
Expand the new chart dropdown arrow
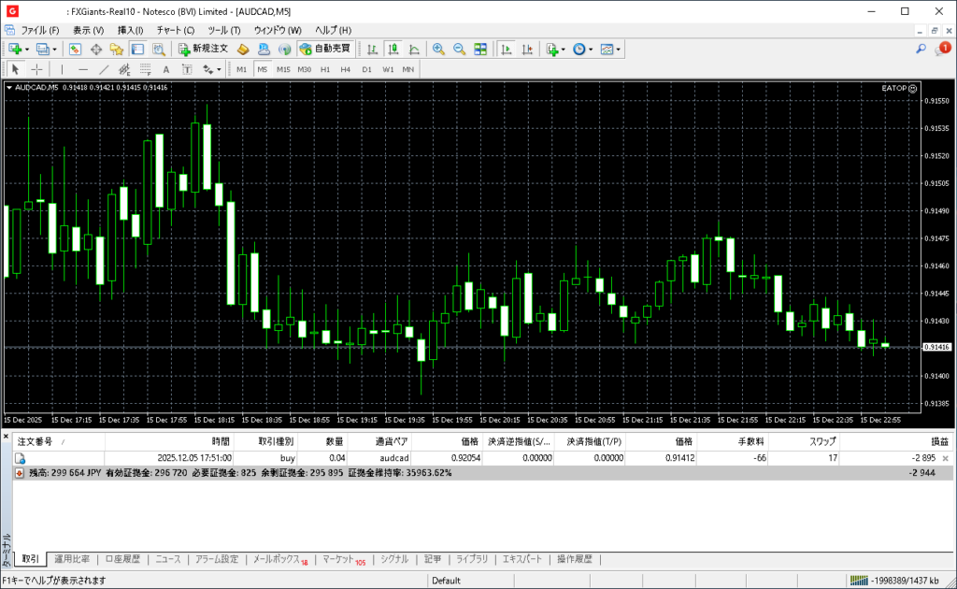click(x=27, y=49)
